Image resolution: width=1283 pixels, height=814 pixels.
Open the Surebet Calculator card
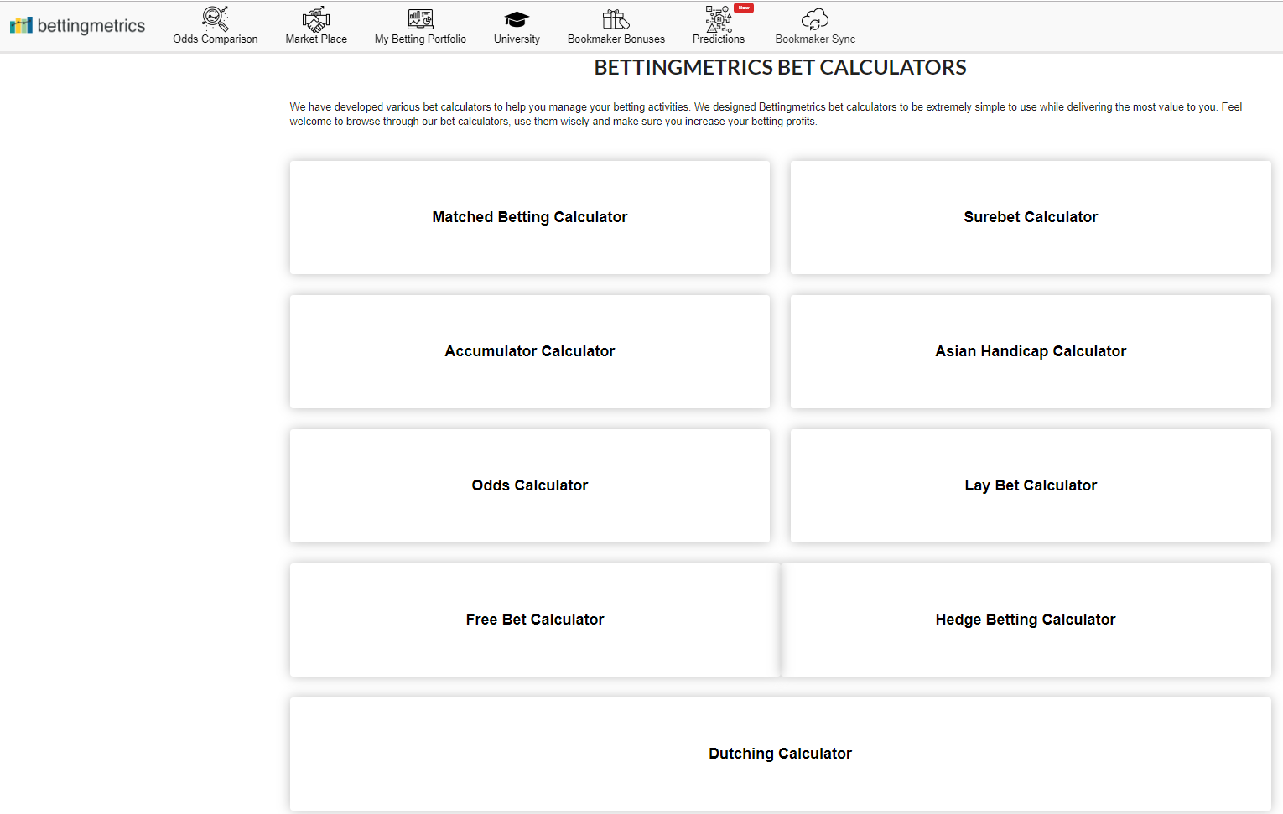(1031, 217)
